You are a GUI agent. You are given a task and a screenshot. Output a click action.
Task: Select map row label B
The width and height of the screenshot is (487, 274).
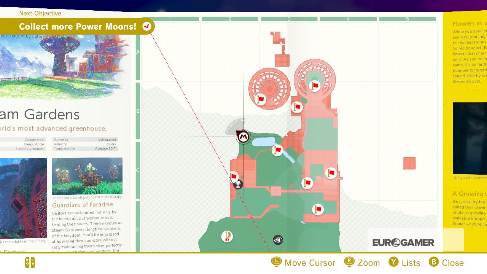[x=138, y=111]
